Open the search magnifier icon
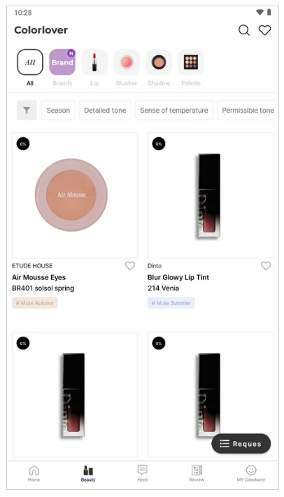The image size is (284, 497). [x=244, y=30]
